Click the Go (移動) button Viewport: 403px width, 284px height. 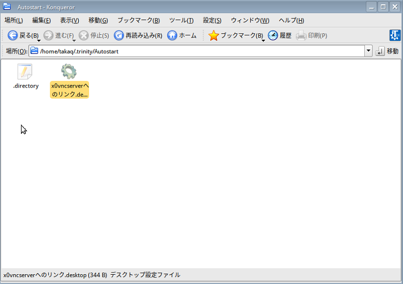coord(387,51)
